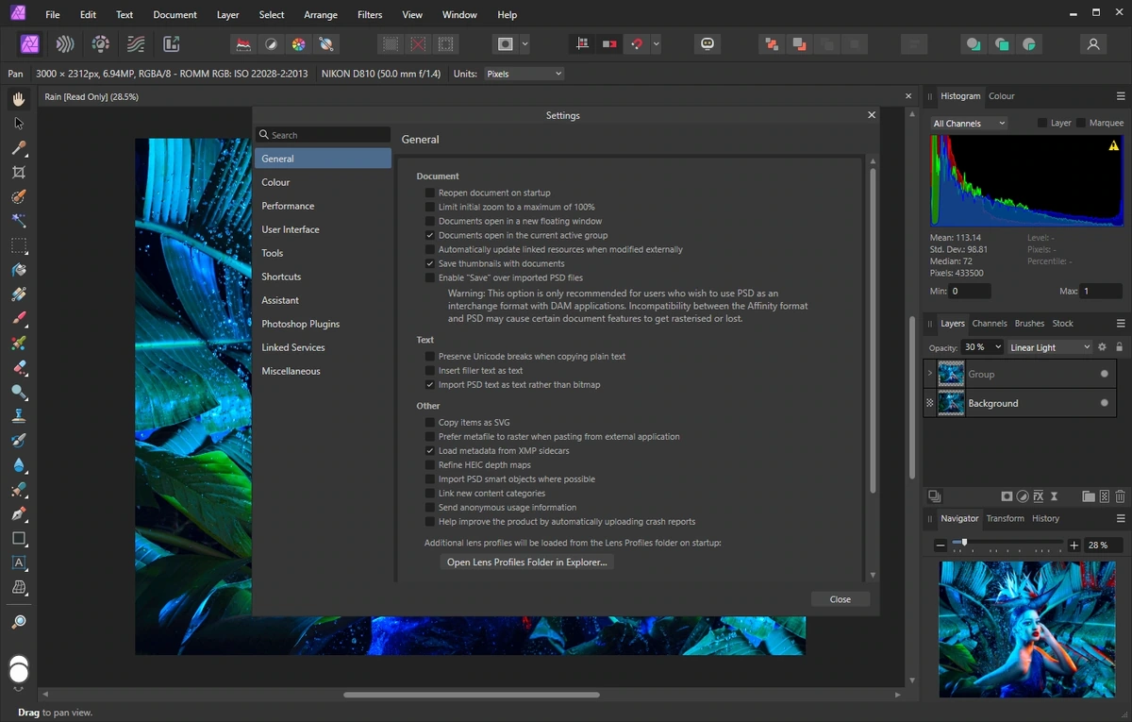Viewport: 1132px width, 722px height.
Task: Select the Clone stamp tool
Action: 19,416
